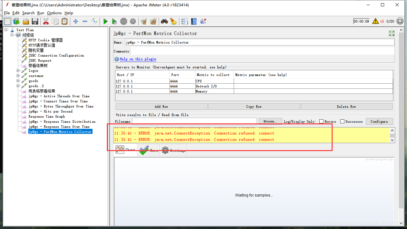Start the test with green play icon
This screenshot has width=407, height=229.
[x=105, y=21]
